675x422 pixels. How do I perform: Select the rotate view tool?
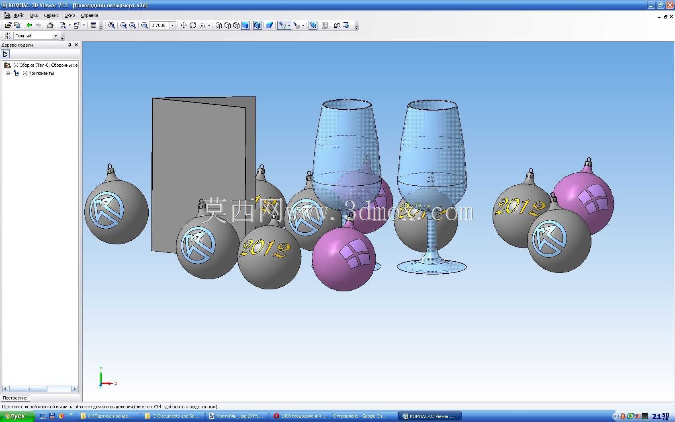pos(193,25)
